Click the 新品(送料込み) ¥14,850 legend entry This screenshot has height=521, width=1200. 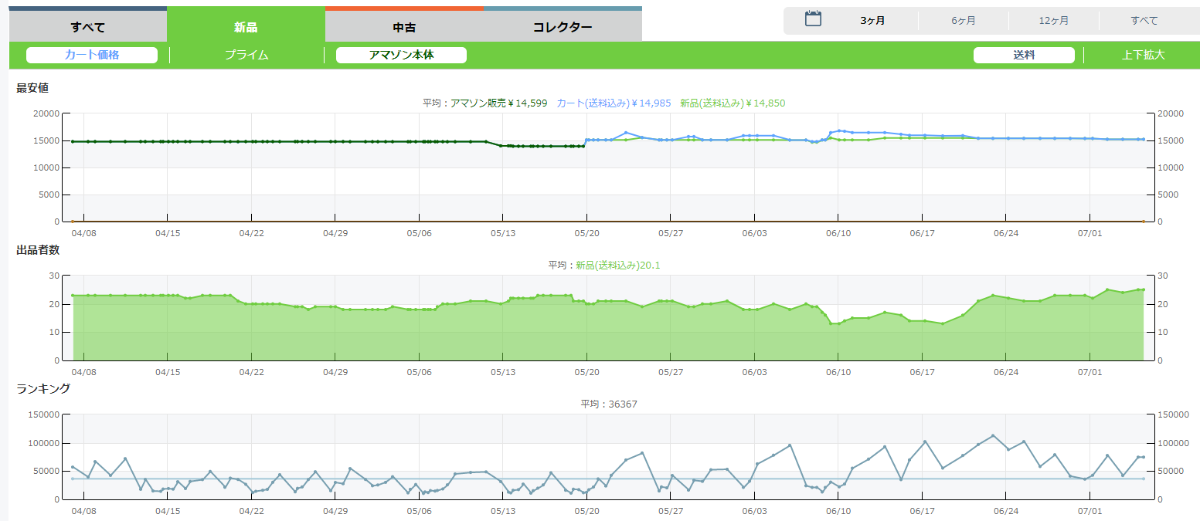pos(733,103)
